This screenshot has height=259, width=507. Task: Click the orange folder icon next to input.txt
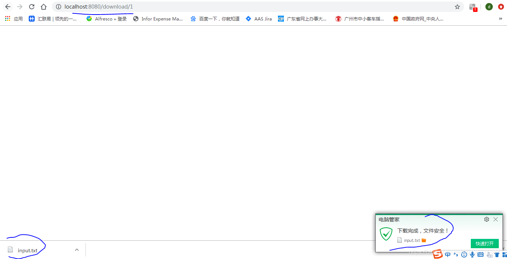point(423,240)
